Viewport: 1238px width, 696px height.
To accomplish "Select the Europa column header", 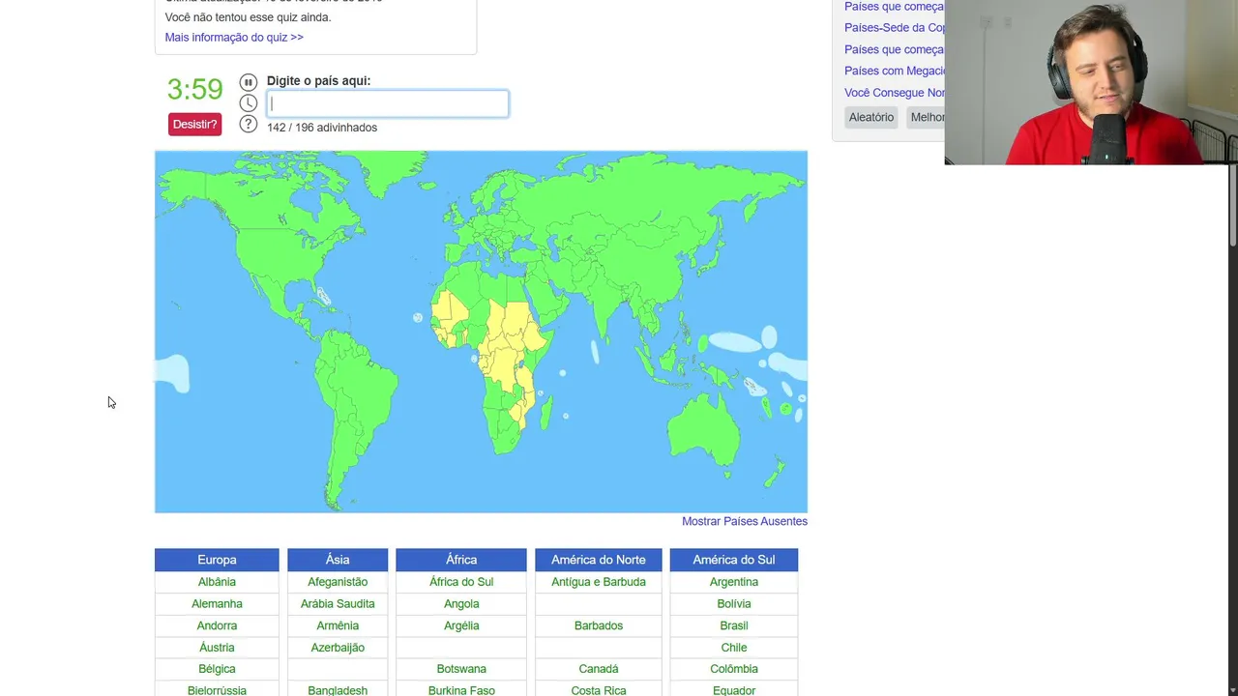I will tap(217, 560).
